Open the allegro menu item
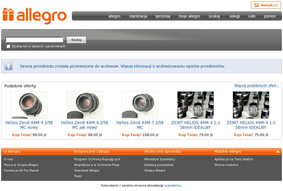This screenshot has height=191, width=283. [x=114, y=16]
